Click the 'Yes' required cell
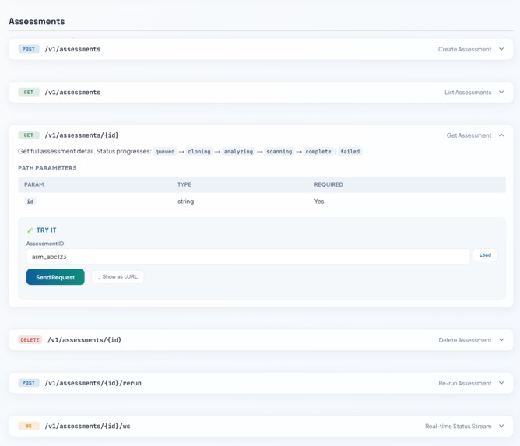Screen dimensions: 520x446 click(x=319, y=202)
